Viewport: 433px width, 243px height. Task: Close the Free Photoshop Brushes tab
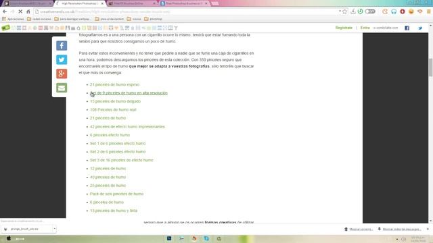[206, 3]
